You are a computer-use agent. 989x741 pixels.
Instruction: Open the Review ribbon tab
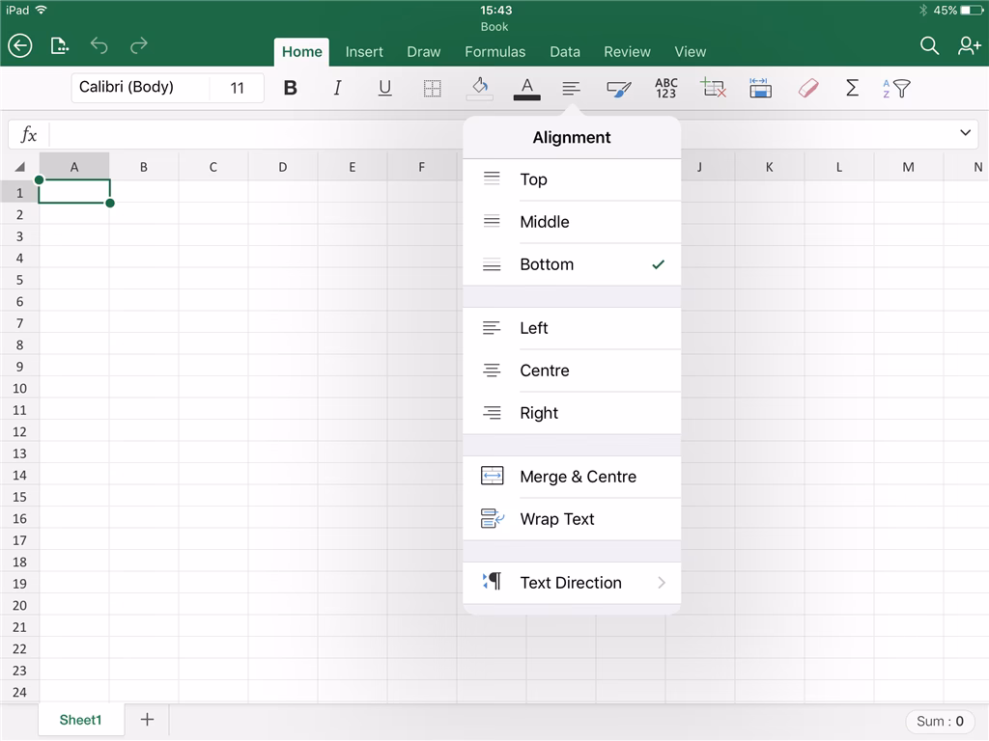click(627, 51)
